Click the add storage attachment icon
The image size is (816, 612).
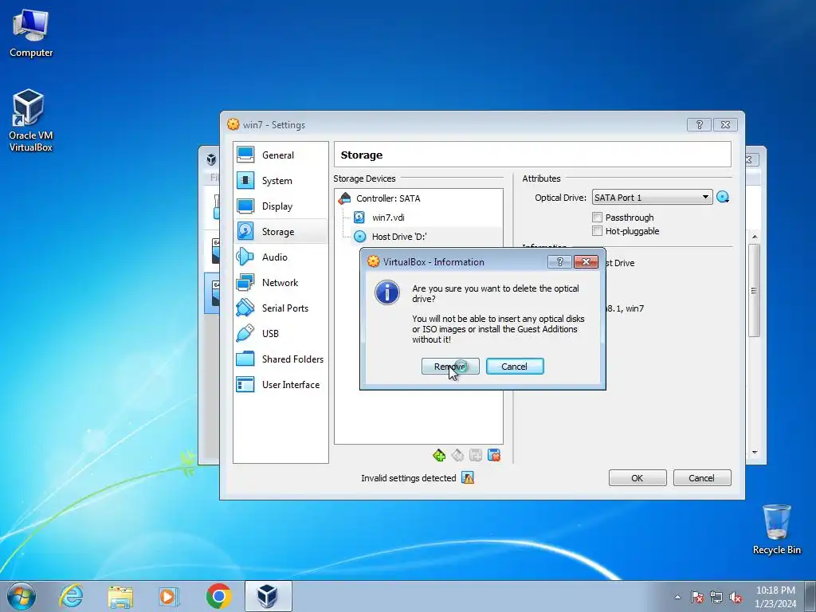point(476,455)
